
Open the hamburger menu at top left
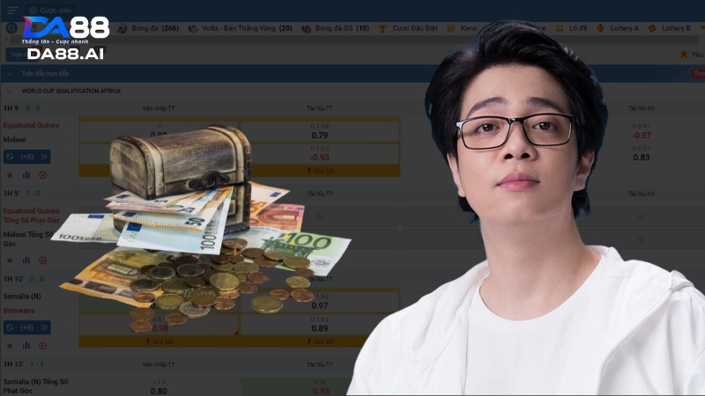click(11, 10)
